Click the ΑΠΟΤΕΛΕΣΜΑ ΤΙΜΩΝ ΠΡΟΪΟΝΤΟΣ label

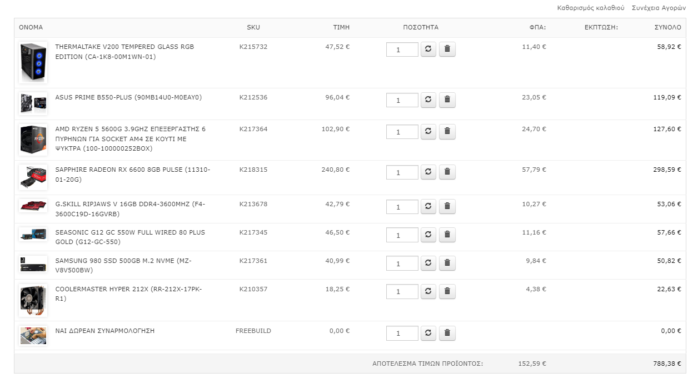point(428,364)
